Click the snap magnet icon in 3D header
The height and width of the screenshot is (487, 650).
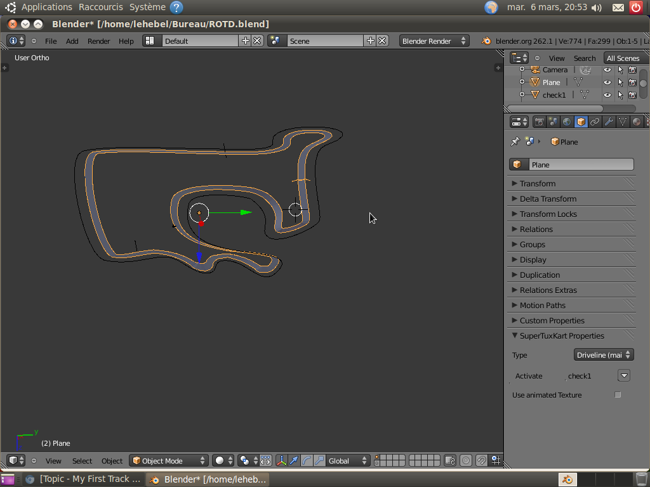click(x=482, y=461)
